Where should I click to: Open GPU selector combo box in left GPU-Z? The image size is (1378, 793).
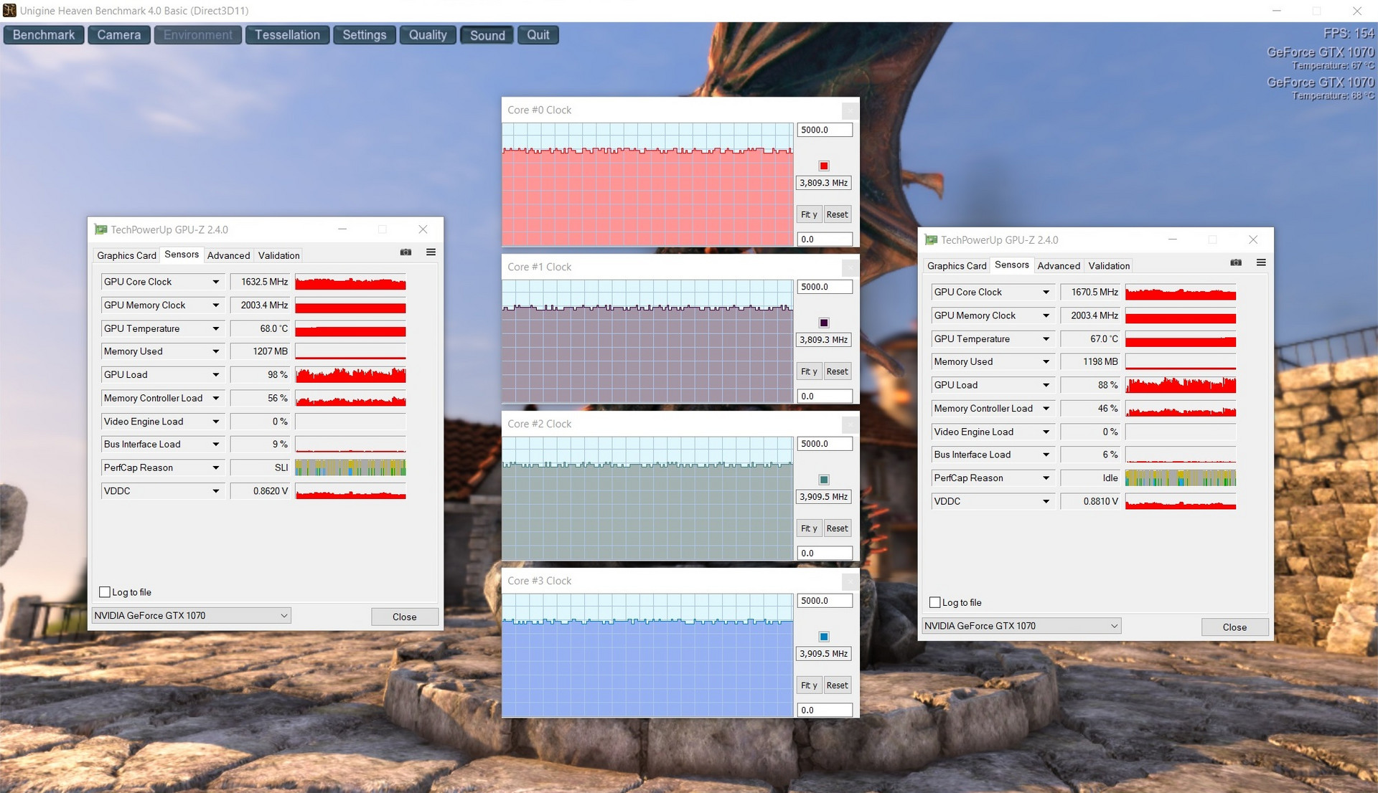(x=191, y=615)
